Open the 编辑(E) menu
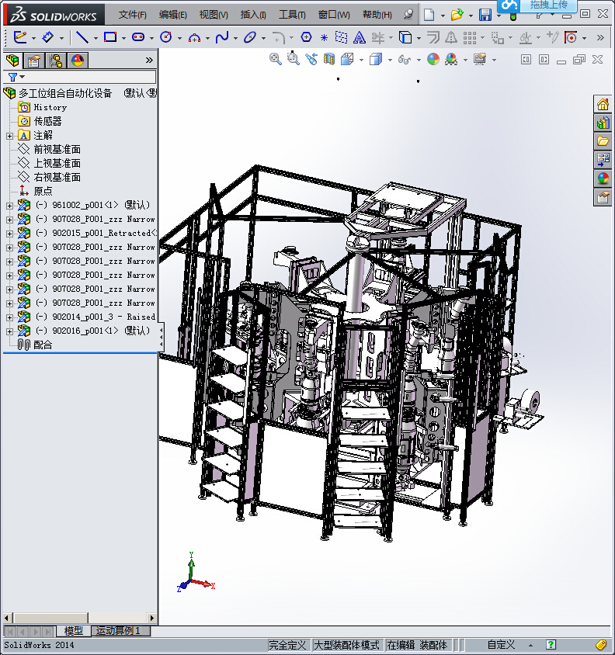The width and height of the screenshot is (615, 655). pos(172,15)
